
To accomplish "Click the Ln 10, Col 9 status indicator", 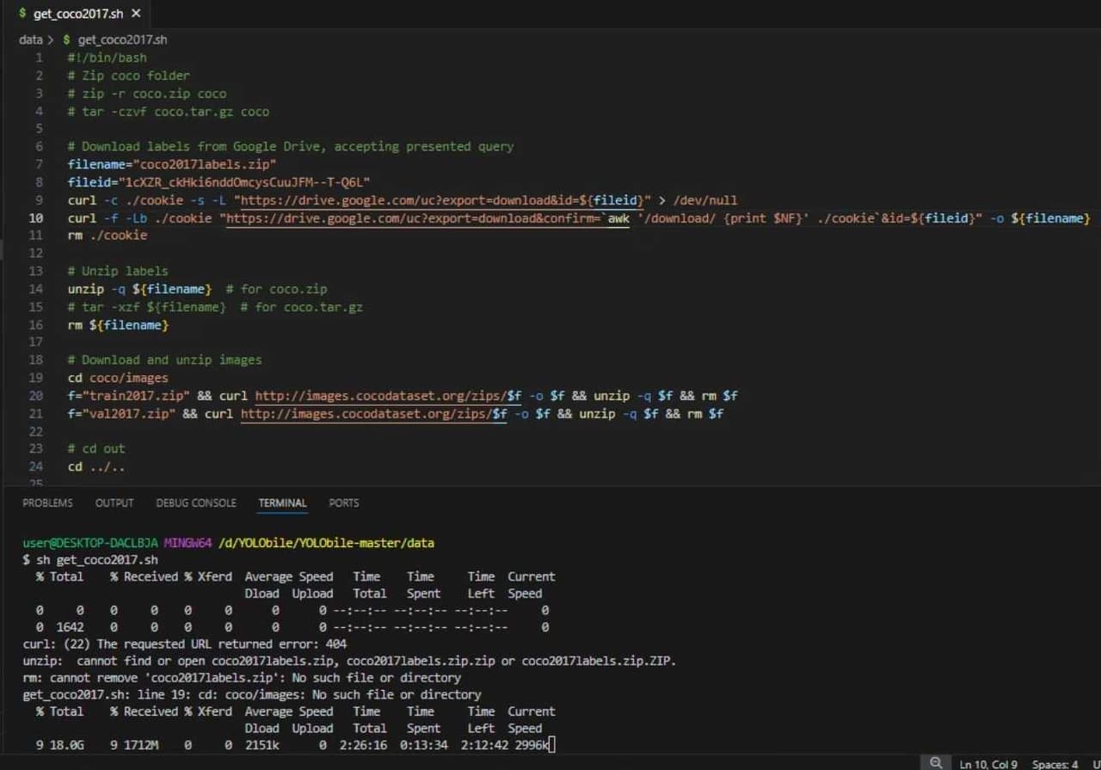I will coord(988,764).
